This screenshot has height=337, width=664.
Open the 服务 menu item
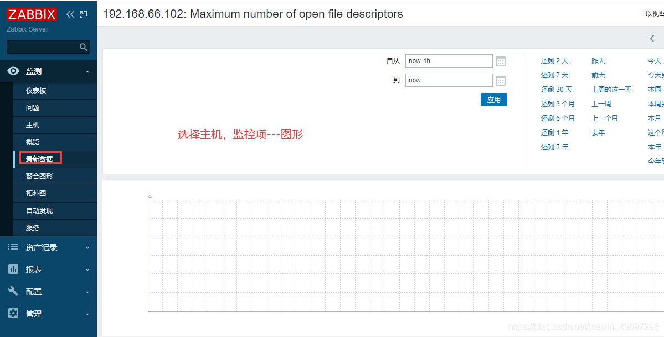tap(55, 228)
